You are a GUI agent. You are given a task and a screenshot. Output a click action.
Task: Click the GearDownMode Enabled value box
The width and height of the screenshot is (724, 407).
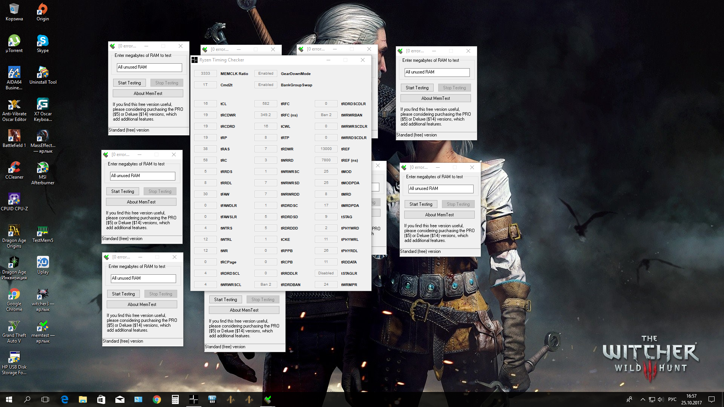point(265,73)
